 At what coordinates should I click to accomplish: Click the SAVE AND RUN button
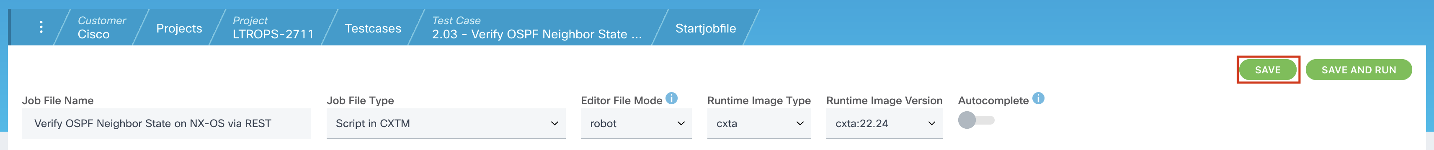coord(1358,70)
